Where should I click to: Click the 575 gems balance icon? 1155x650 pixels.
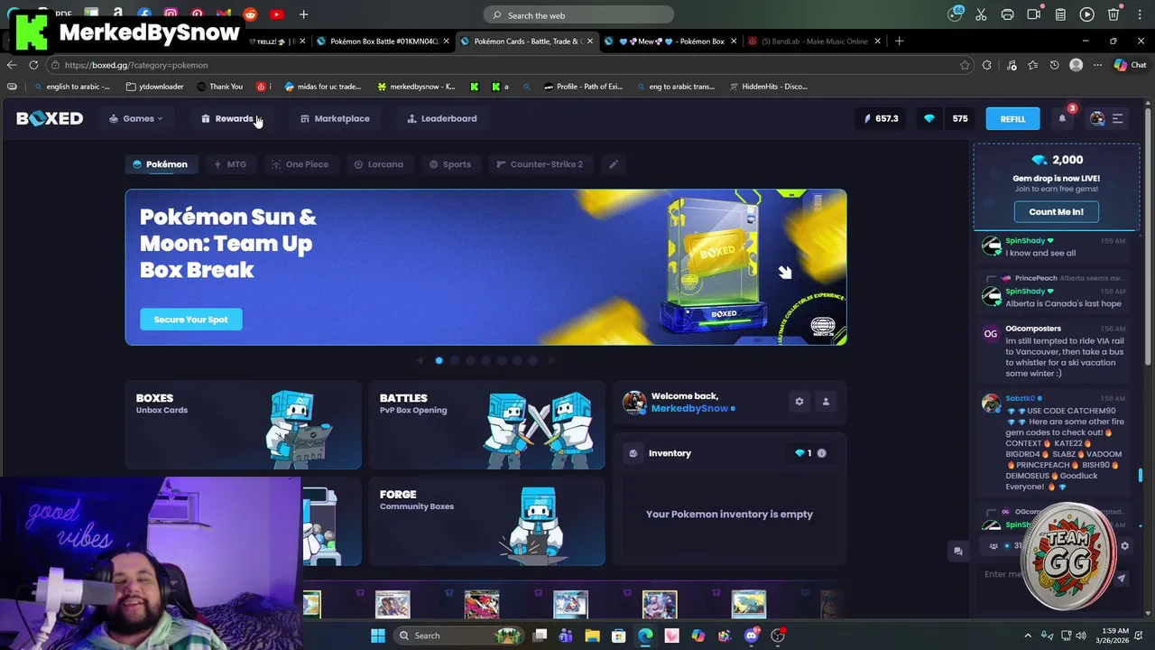(x=929, y=118)
